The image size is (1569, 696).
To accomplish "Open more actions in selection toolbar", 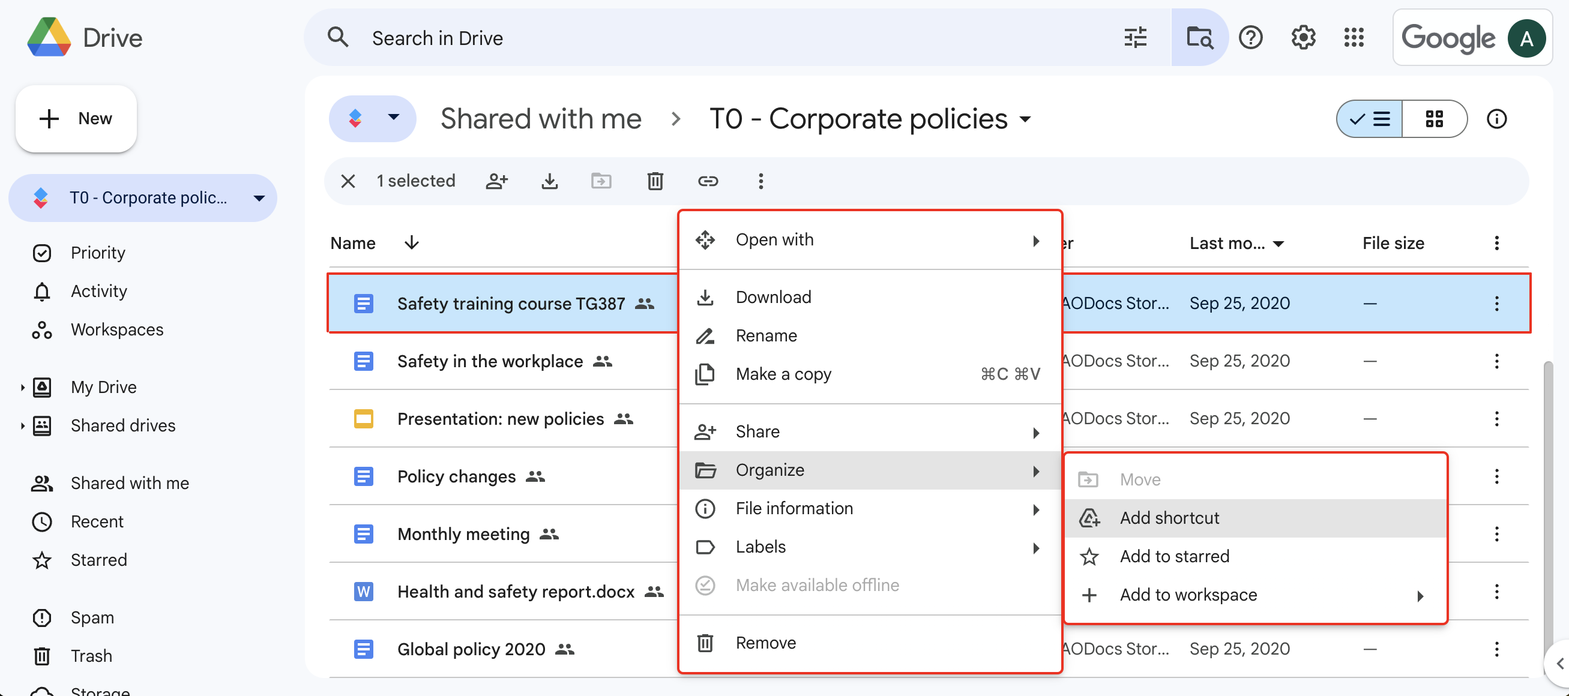I will click(760, 181).
